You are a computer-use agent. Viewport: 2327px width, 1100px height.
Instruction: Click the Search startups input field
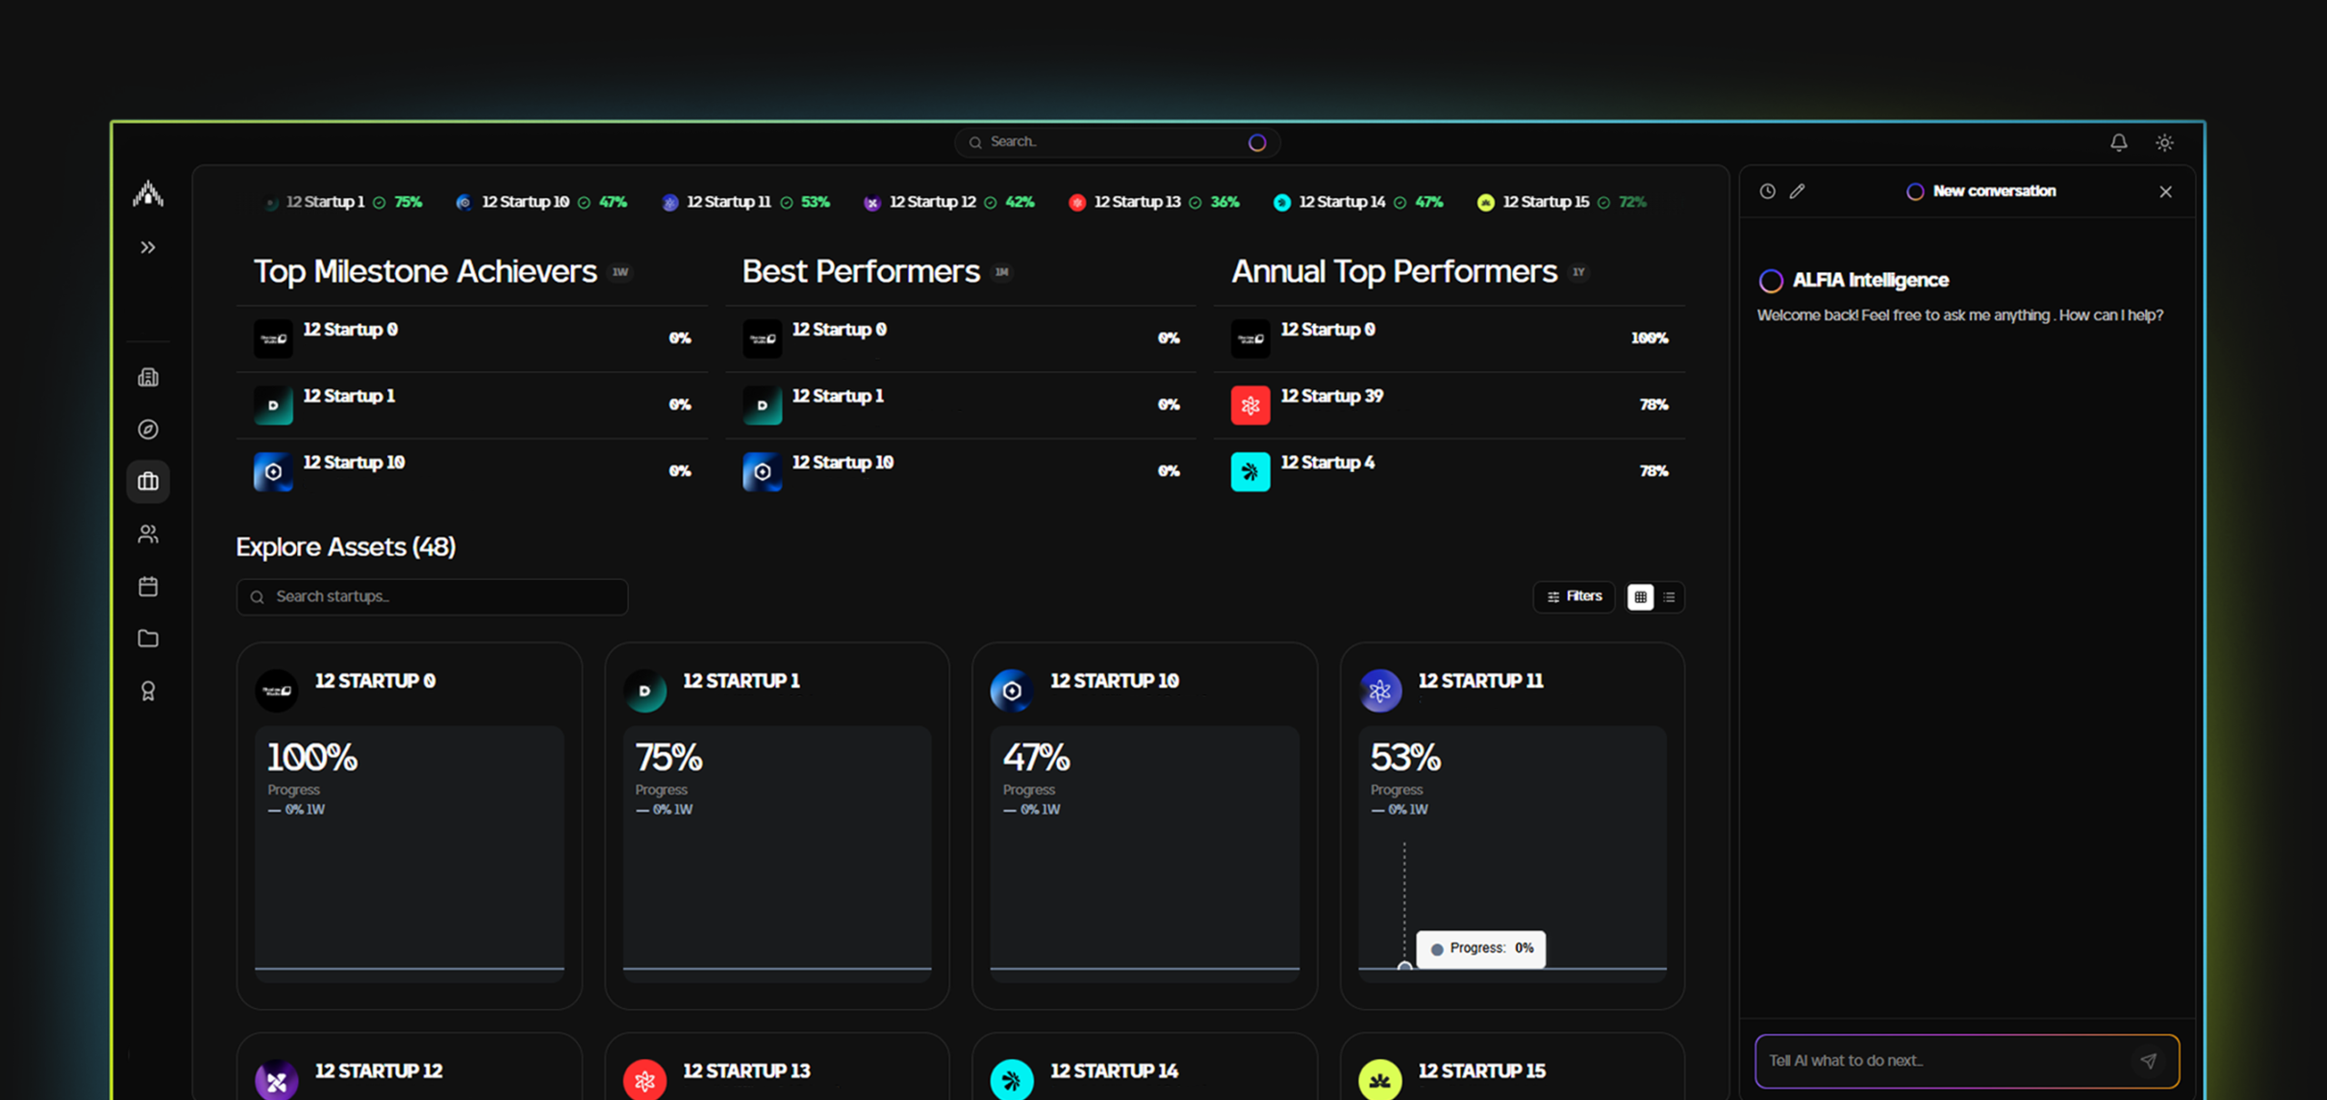tap(433, 597)
